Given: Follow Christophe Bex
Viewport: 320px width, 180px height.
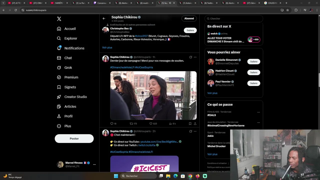Looking at the screenshot, I should (190, 30).
